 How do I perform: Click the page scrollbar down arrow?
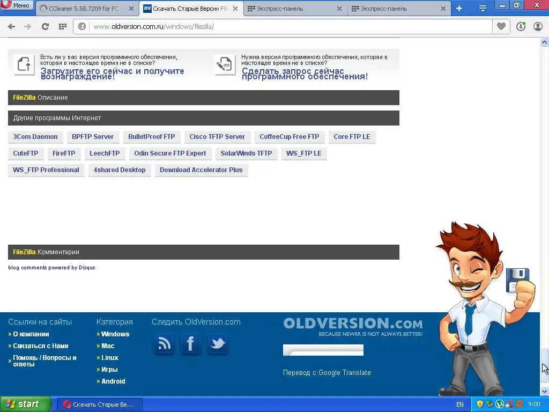pos(545,391)
